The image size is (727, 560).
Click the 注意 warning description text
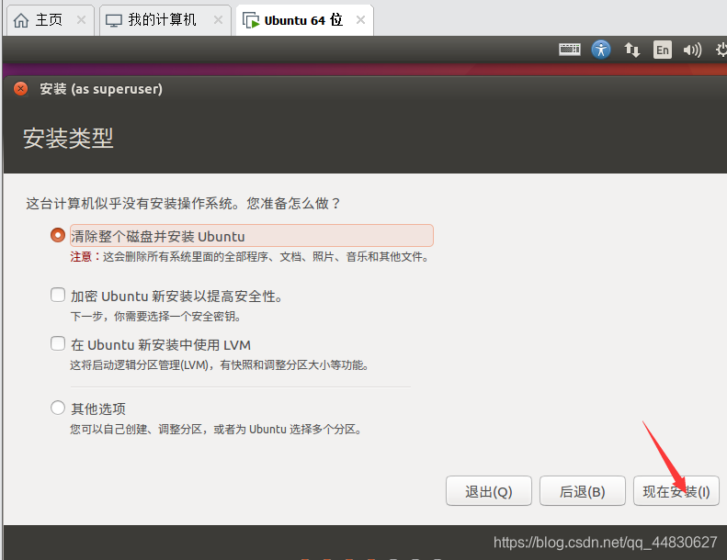(249, 257)
